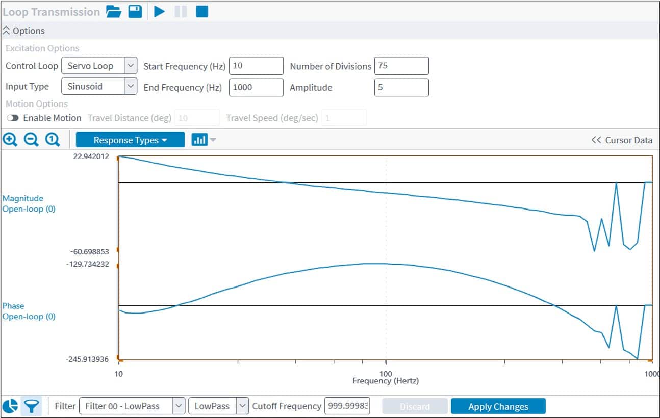The height and width of the screenshot is (418, 660).
Task: Reset zoom with the 1:1 magnifier icon
Action: (53, 140)
